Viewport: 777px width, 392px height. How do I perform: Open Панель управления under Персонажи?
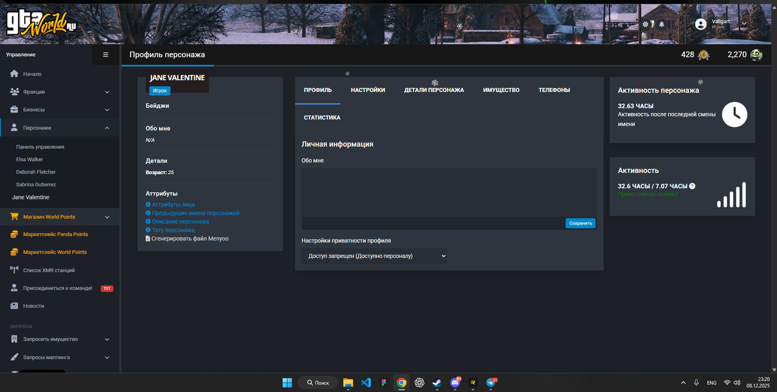coord(40,147)
